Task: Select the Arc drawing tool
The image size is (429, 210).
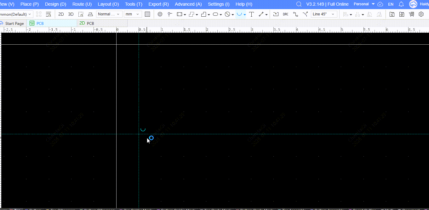Action: (239, 14)
